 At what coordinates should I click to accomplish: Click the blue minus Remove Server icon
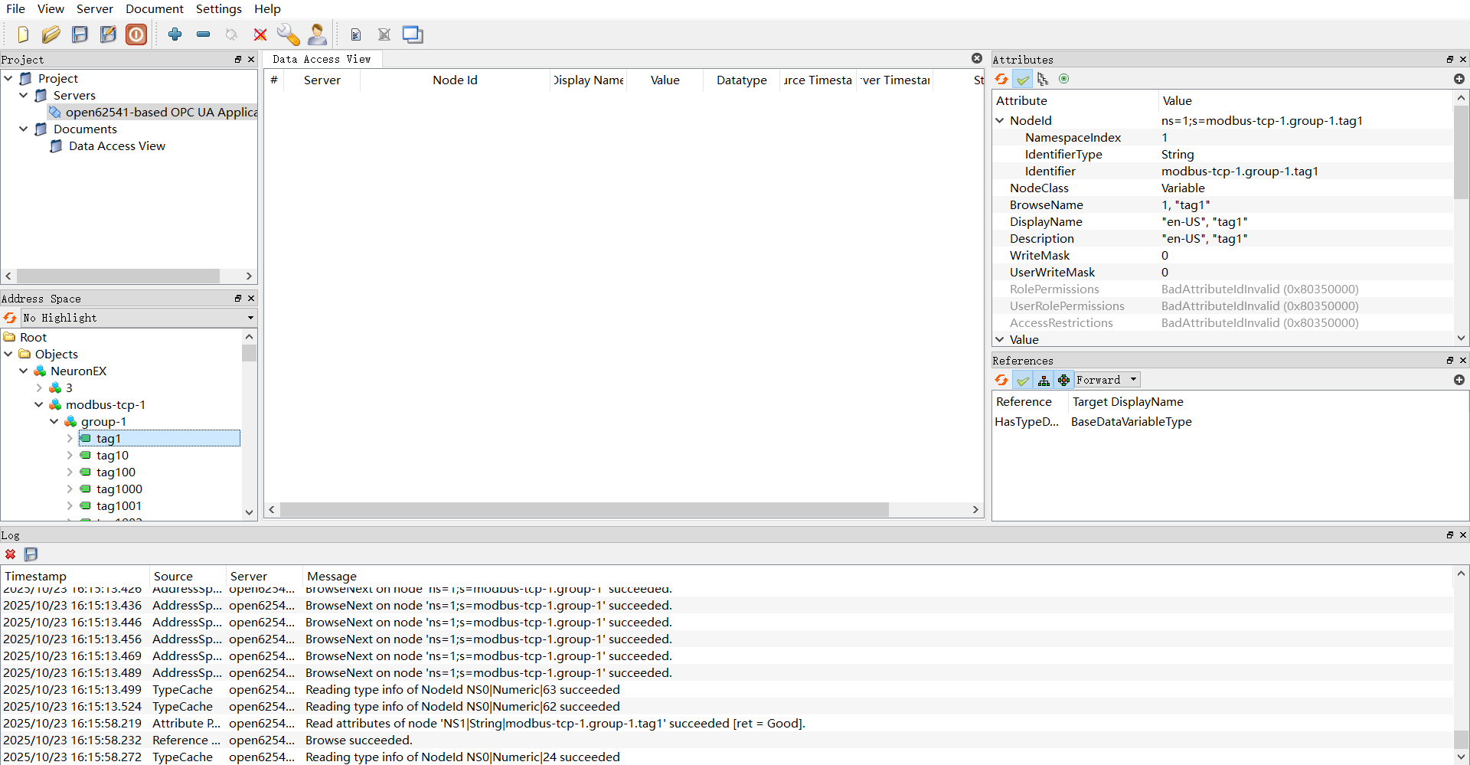203,34
